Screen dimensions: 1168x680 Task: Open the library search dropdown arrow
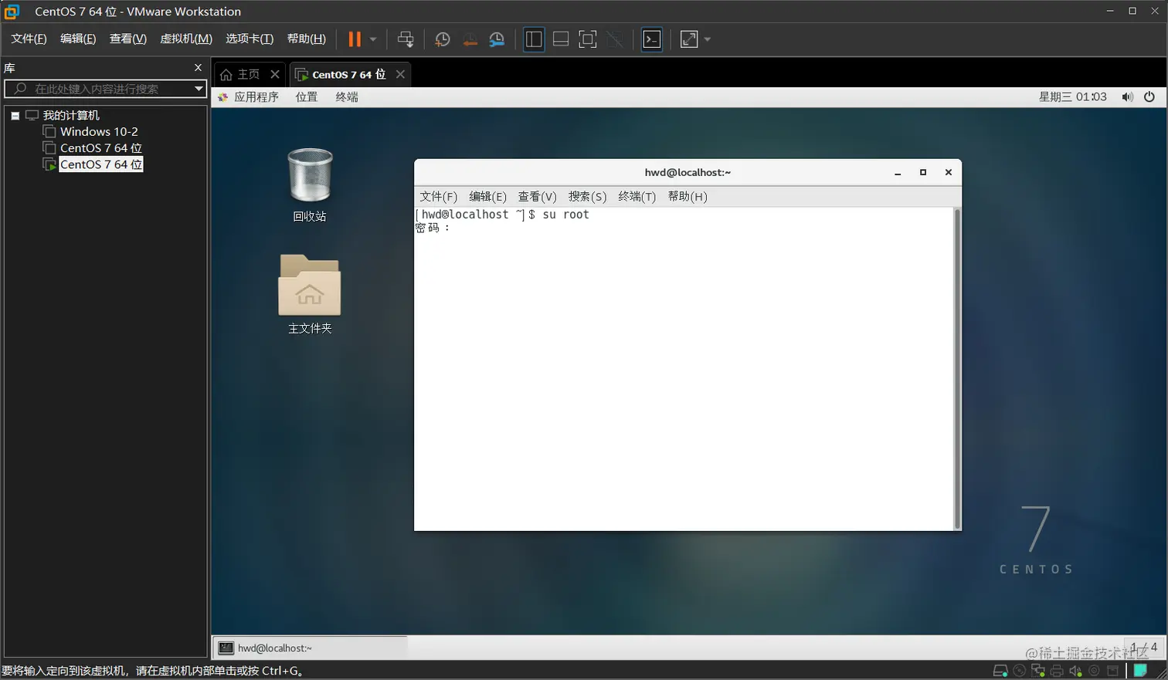[199, 89]
